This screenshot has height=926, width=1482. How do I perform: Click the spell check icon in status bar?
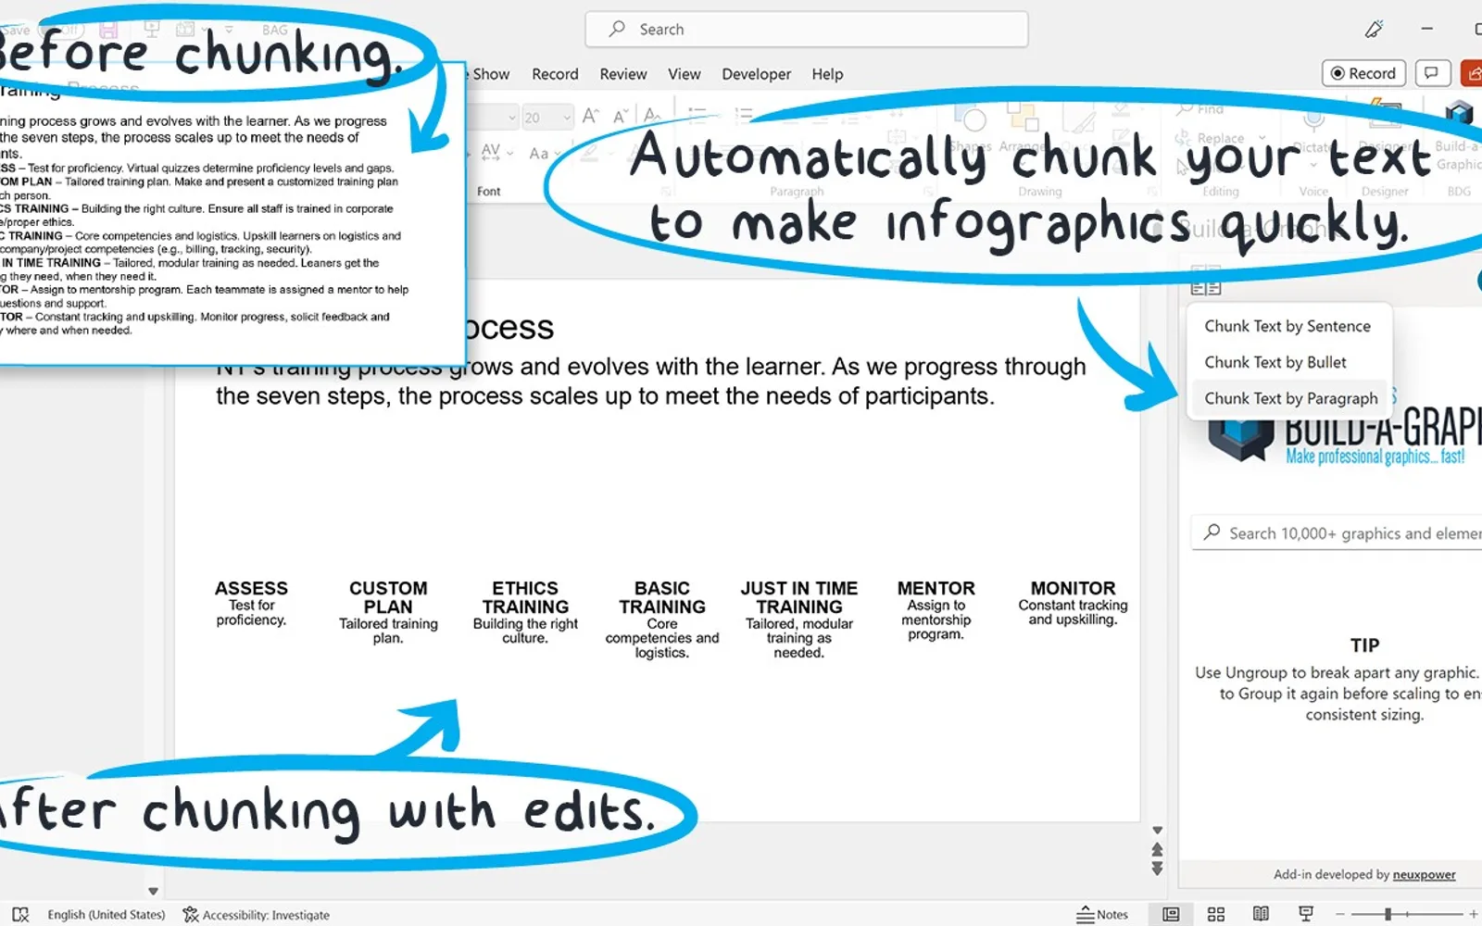[20, 914]
